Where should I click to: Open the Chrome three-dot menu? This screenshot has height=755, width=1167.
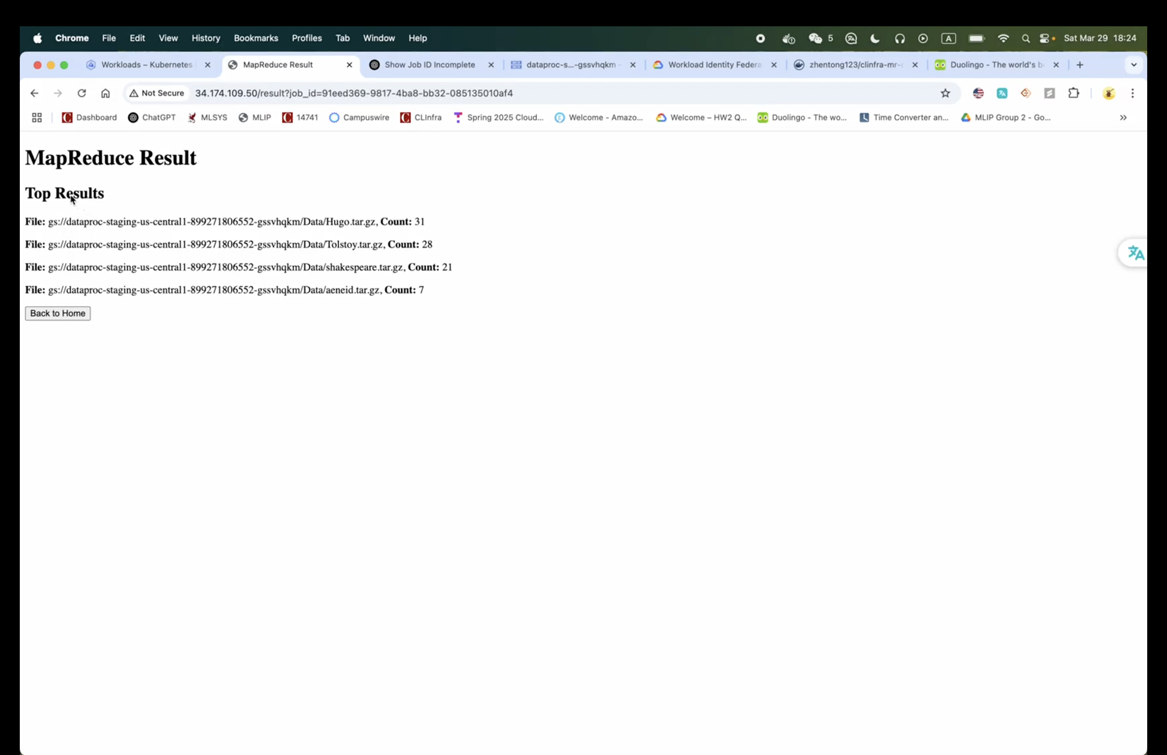coord(1133,93)
